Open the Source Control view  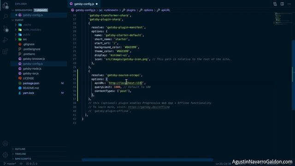click(x=5, y=28)
